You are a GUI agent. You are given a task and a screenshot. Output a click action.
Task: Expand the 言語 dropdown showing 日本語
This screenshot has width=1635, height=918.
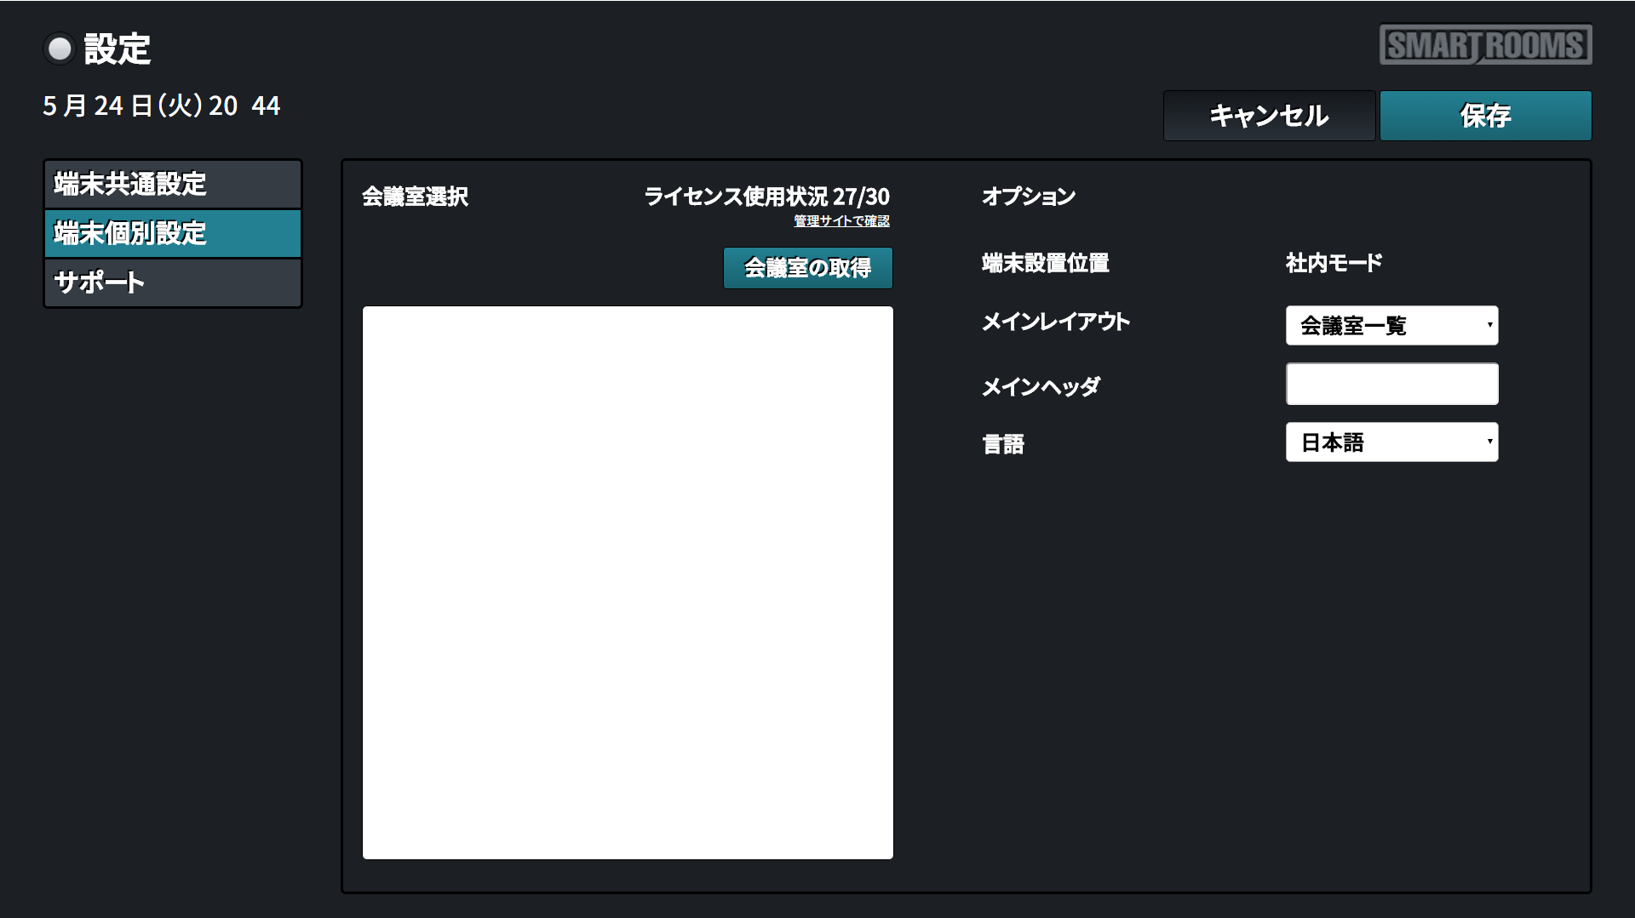[1391, 442]
